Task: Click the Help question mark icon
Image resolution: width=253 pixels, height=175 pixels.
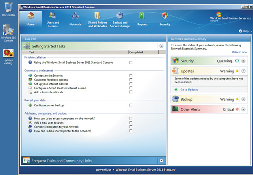Action: (240, 31)
